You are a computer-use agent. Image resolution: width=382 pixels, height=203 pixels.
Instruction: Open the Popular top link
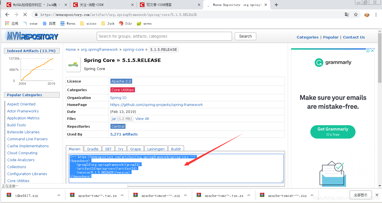point(331,37)
